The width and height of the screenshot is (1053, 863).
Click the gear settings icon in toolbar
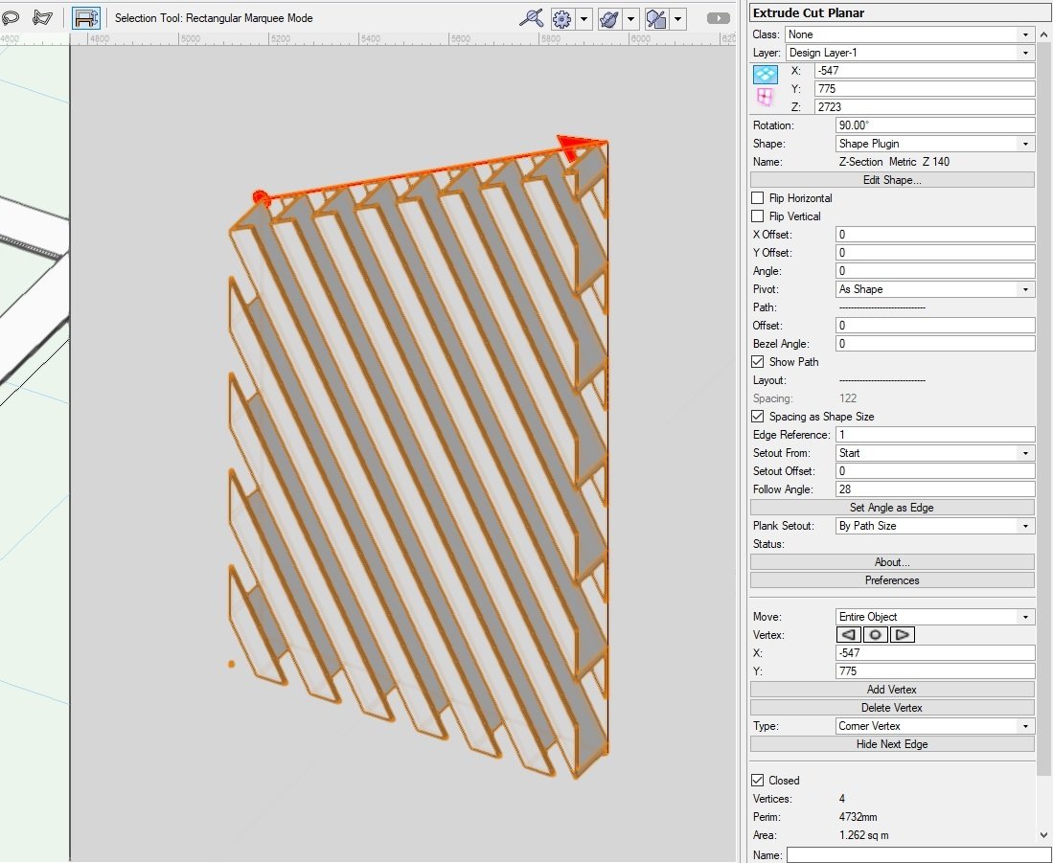[561, 18]
